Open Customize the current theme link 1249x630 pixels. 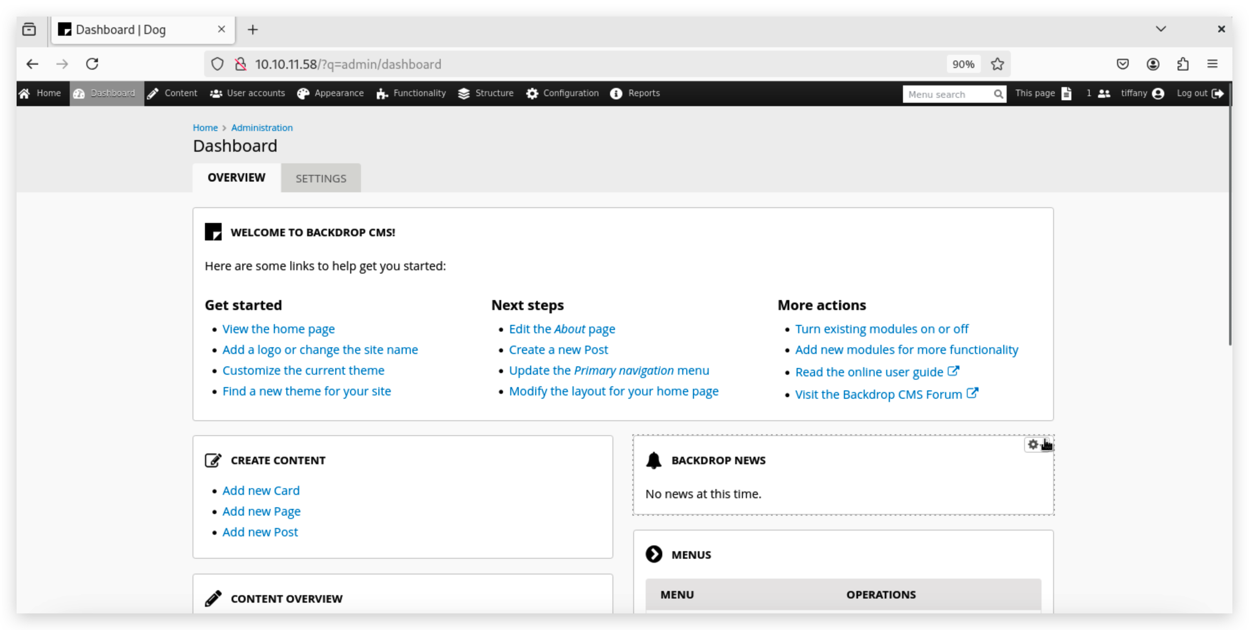(303, 371)
